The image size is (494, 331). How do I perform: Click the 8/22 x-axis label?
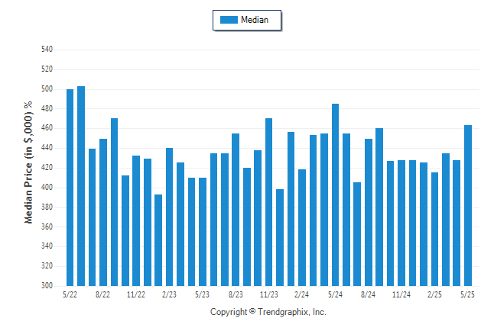pos(102,294)
